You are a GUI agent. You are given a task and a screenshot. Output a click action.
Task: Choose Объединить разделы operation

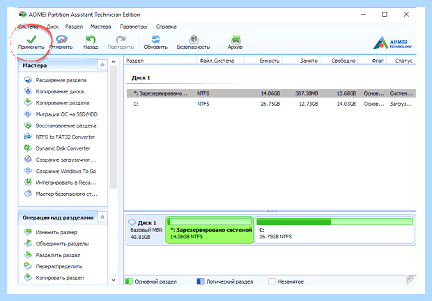pos(56,244)
